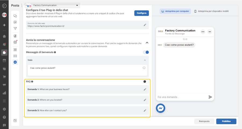Open three-dot menu in chat preview header

[203, 32]
